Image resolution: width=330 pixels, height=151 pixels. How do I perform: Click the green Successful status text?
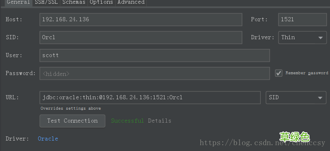(x=128, y=121)
